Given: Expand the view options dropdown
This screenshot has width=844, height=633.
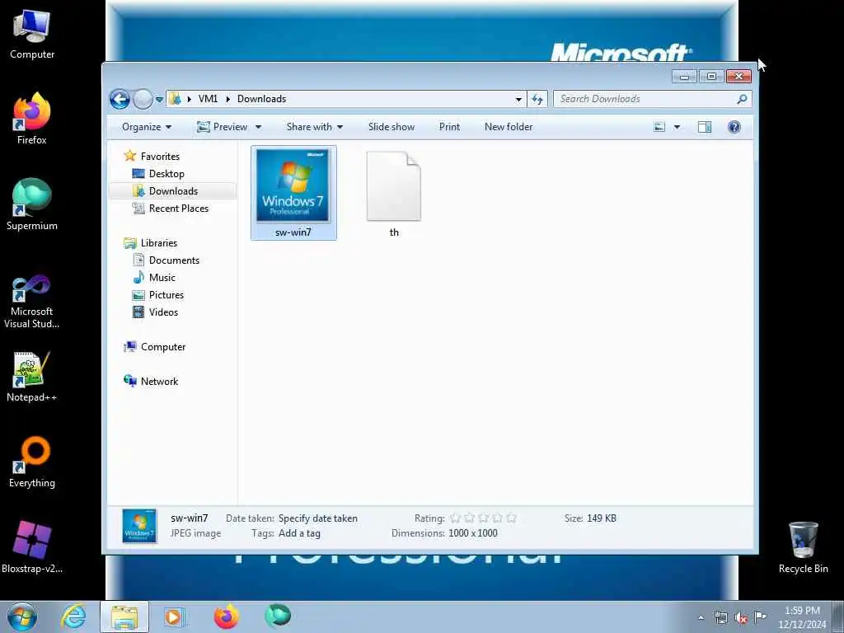Looking at the screenshot, I should (678, 127).
